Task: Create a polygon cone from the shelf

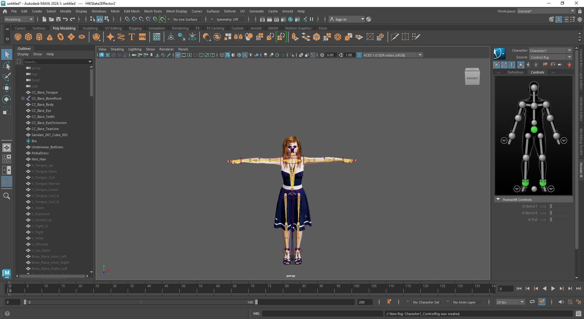Action: pyautogui.click(x=50, y=37)
